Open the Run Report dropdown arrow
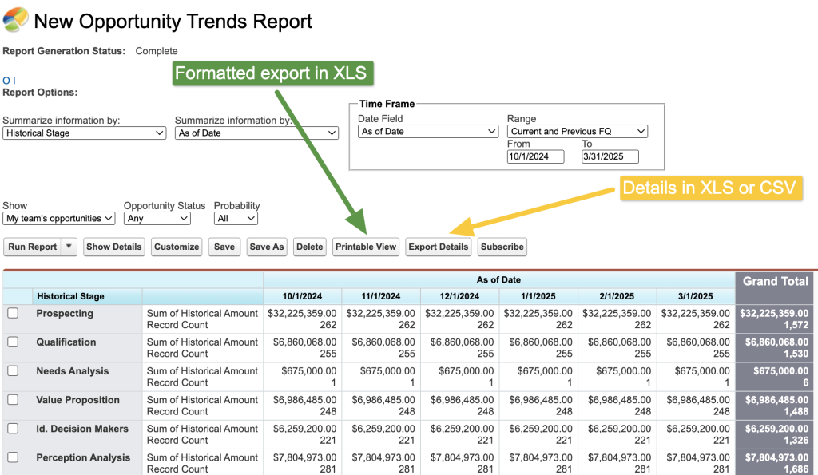Viewport: 818px width, 475px height. 69,247
